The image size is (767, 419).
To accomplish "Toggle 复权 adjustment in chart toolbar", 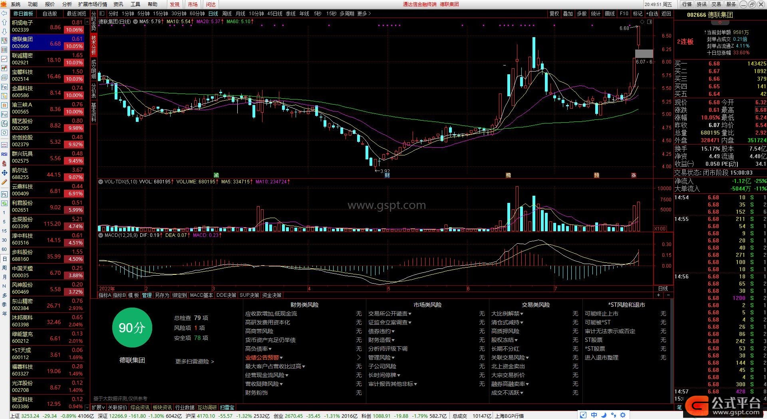I will tap(554, 14).
